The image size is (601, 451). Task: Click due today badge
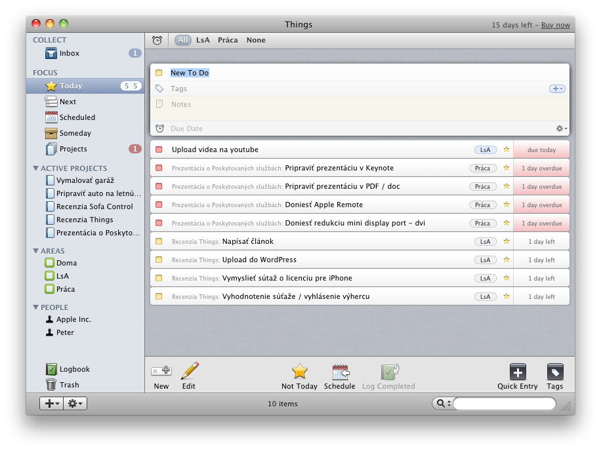(541, 149)
